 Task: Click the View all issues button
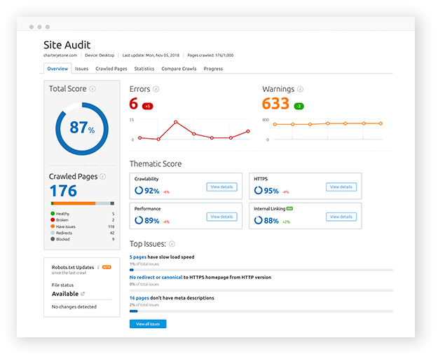[x=148, y=324]
